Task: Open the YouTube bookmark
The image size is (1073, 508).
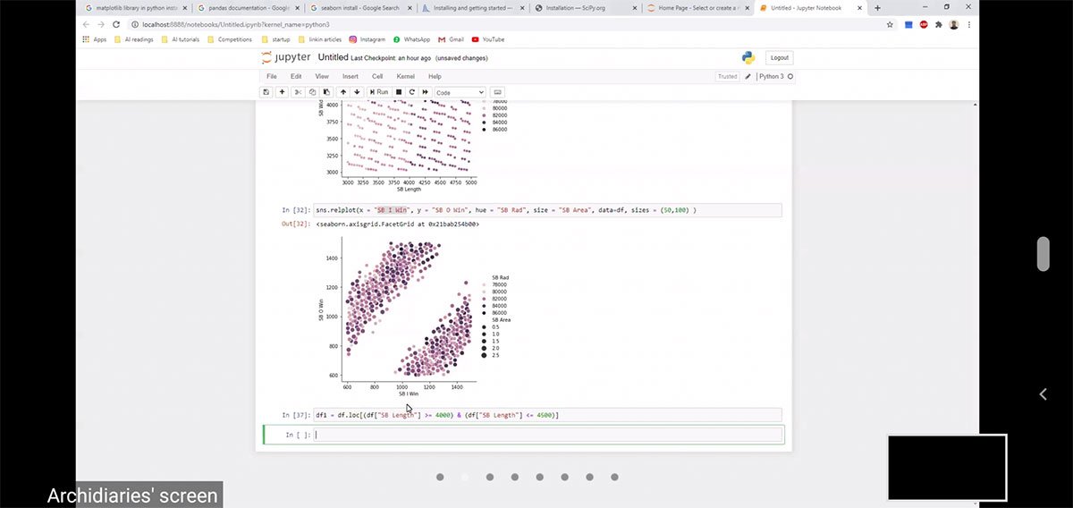Action: [488, 39]
